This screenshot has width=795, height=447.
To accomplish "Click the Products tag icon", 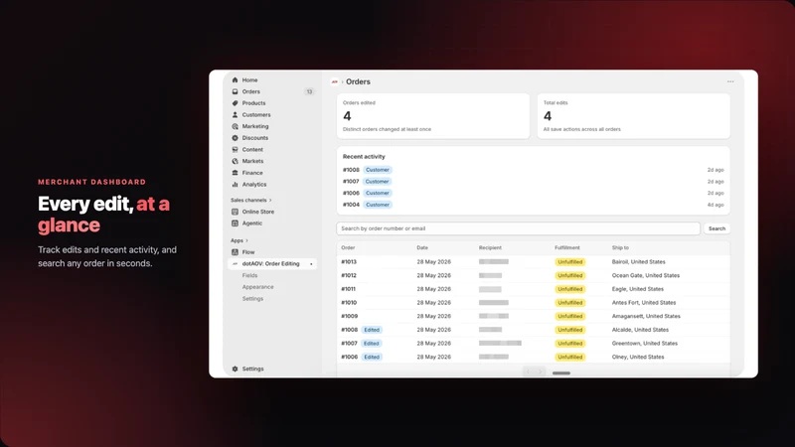I will pos(235,103).
